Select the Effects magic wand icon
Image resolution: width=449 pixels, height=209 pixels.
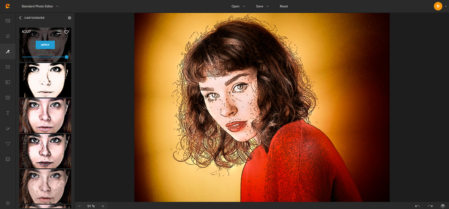coord(8,51)
